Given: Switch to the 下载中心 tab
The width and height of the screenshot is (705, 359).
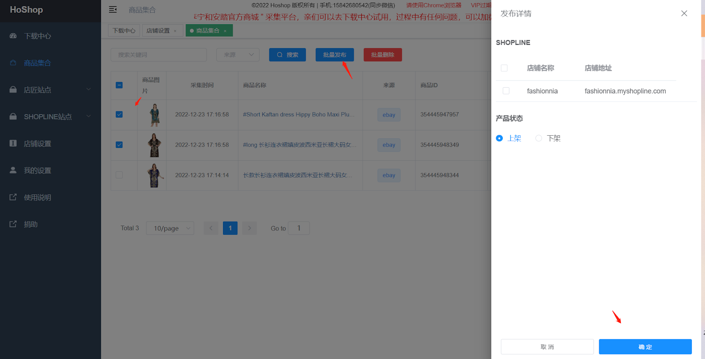Looking at the screenshot, I should (x=124, y=31).
